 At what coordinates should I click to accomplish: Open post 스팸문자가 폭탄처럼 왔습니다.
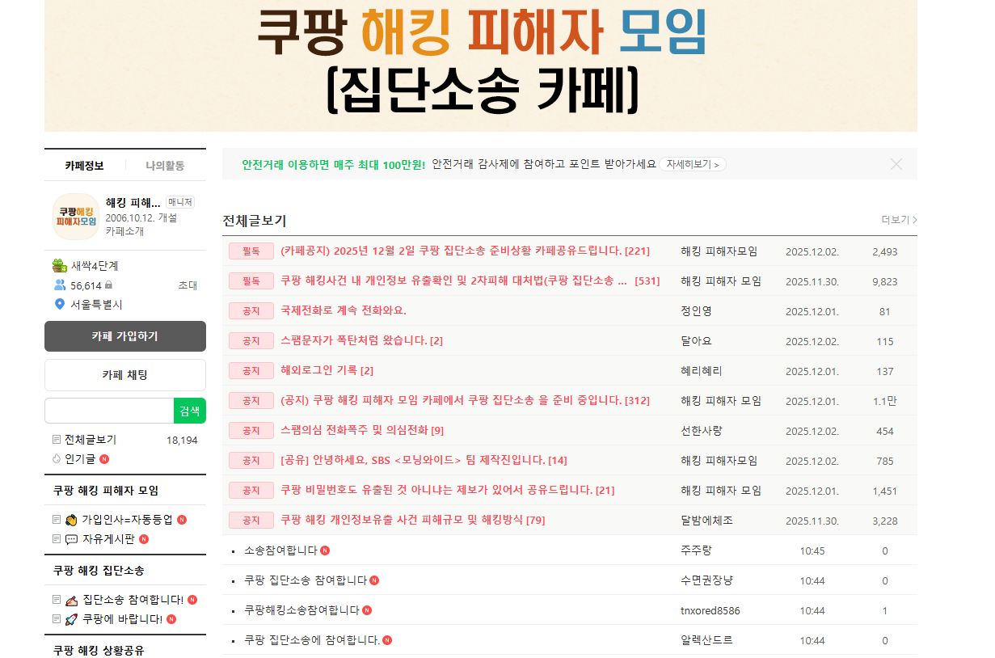point(353,340)
